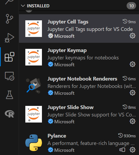The image size is (139, 155).
Task: Open manage gear for Jupyter Cell Tags
Action: pos(132,36)
